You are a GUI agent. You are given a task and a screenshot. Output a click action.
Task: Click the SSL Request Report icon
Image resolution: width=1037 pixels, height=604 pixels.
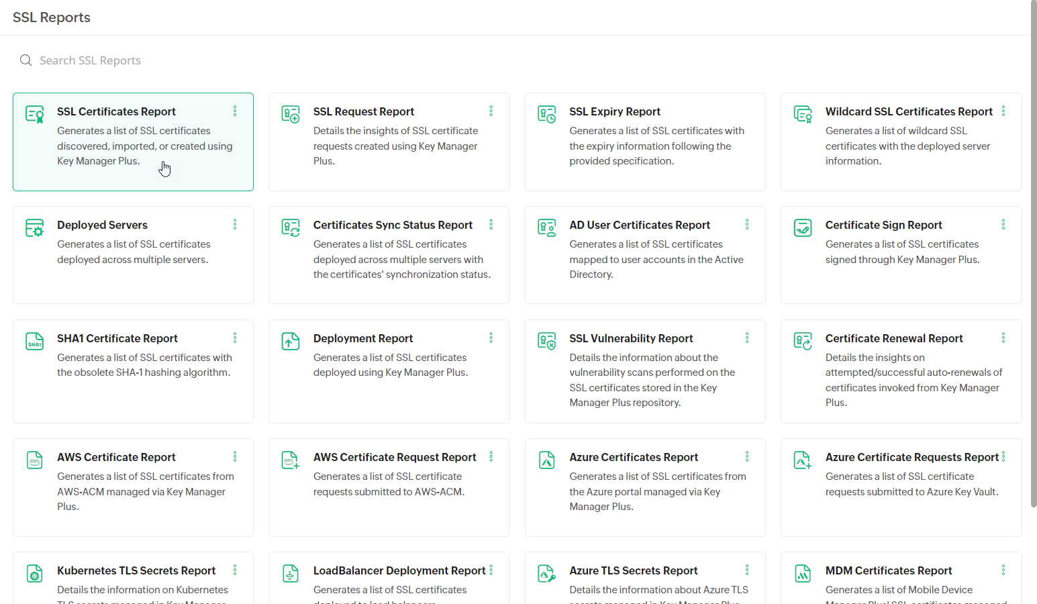tap(291, 114)
